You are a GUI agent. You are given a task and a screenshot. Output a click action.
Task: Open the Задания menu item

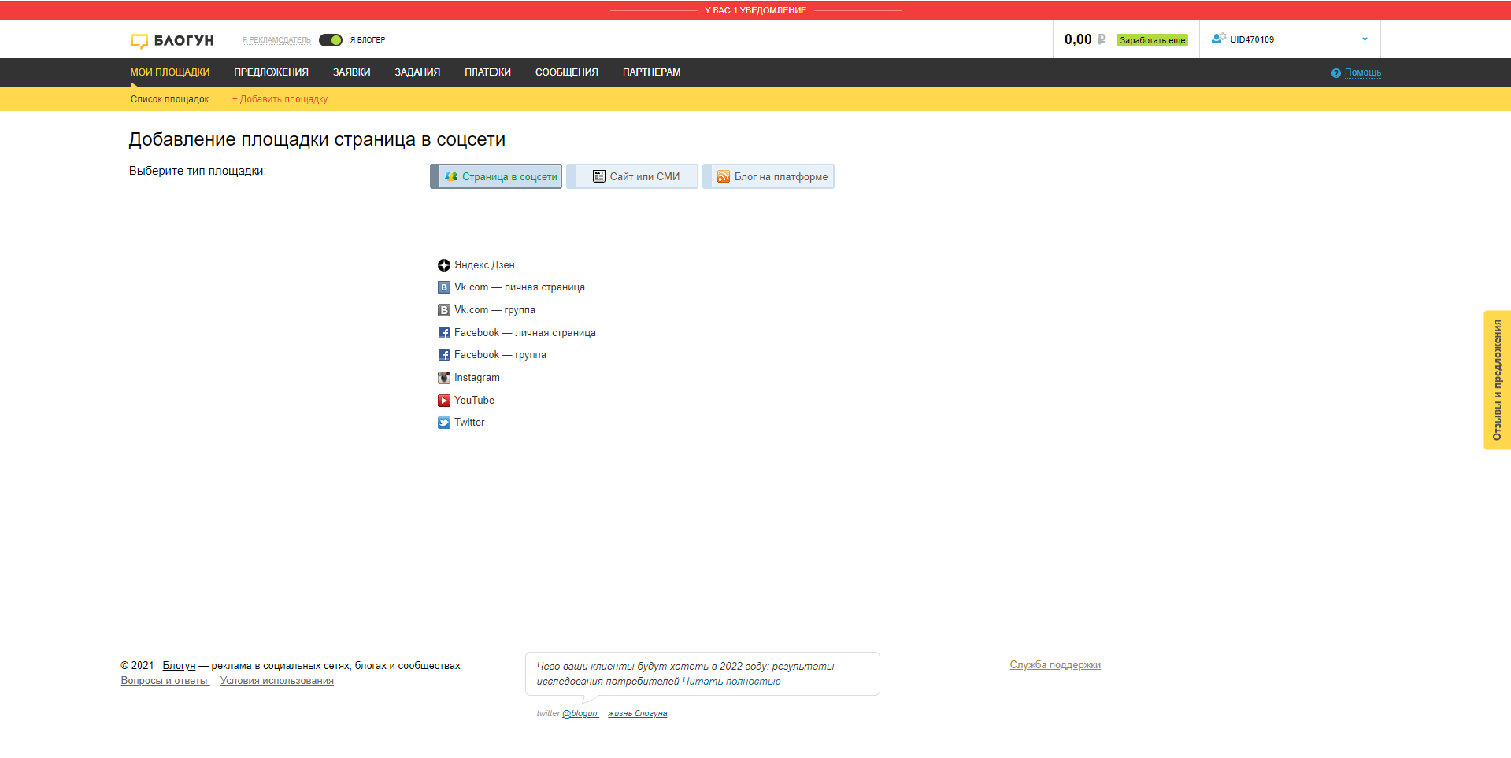point(417,72)
